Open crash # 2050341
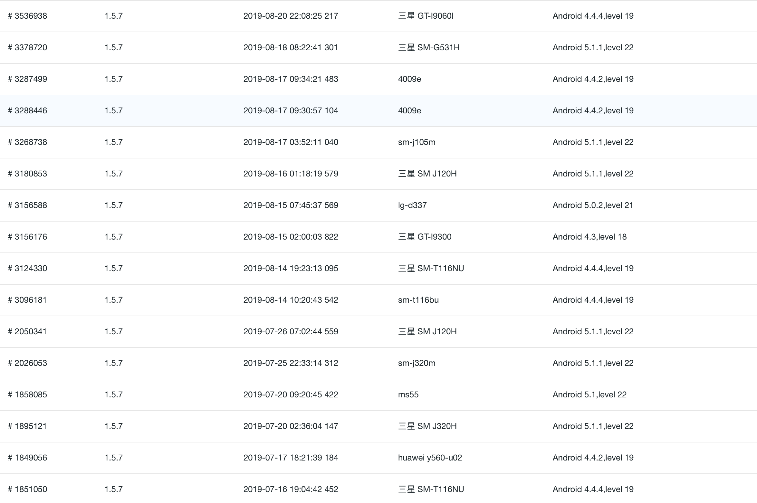 click(28, 331)
